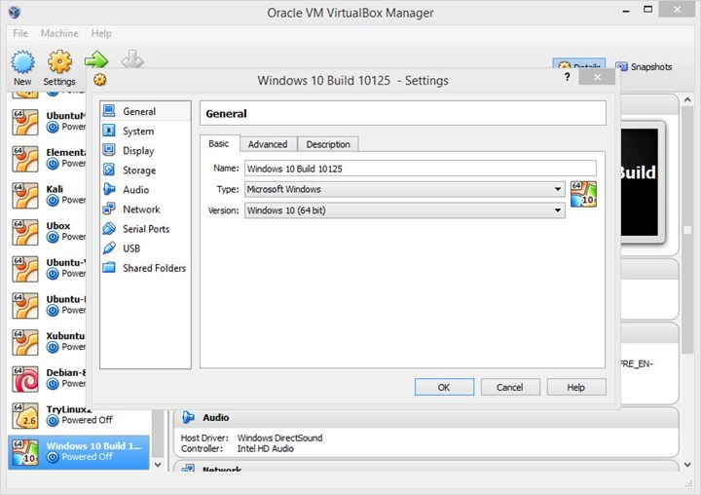
Task: Click the Windows DirectSound host driver text
Action: click(x=279, y=438)
